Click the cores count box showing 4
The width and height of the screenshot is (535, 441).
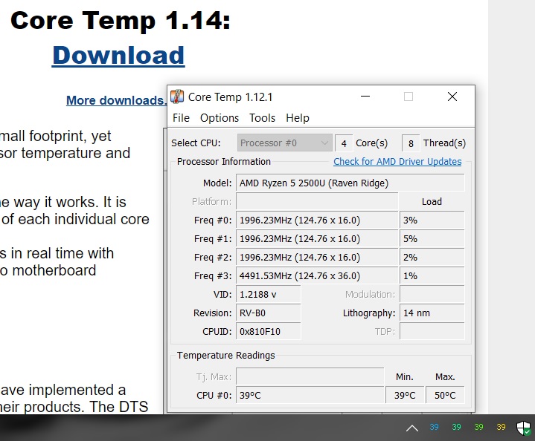344,143
